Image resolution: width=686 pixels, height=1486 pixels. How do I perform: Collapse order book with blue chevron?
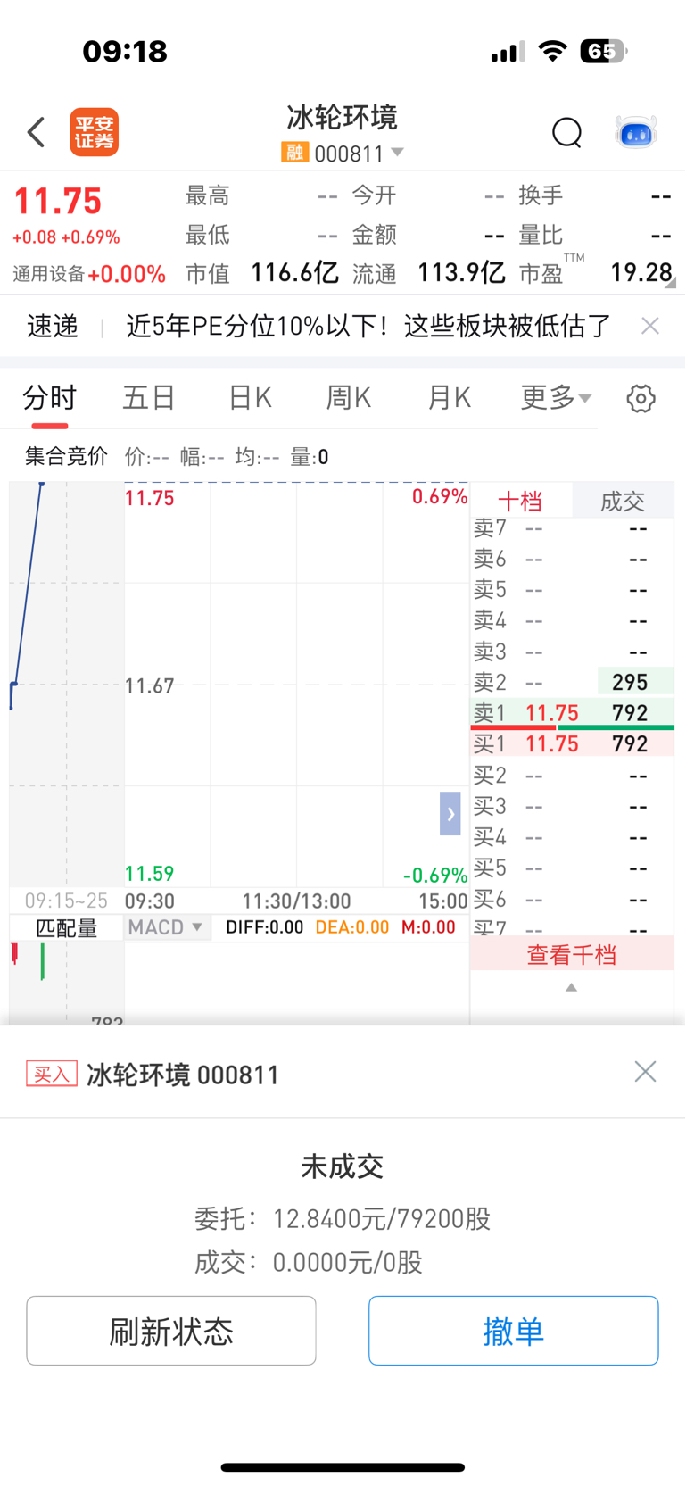pos(450,813)
